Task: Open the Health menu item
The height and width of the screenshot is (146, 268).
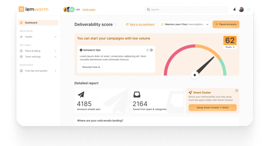Action: 38,37
